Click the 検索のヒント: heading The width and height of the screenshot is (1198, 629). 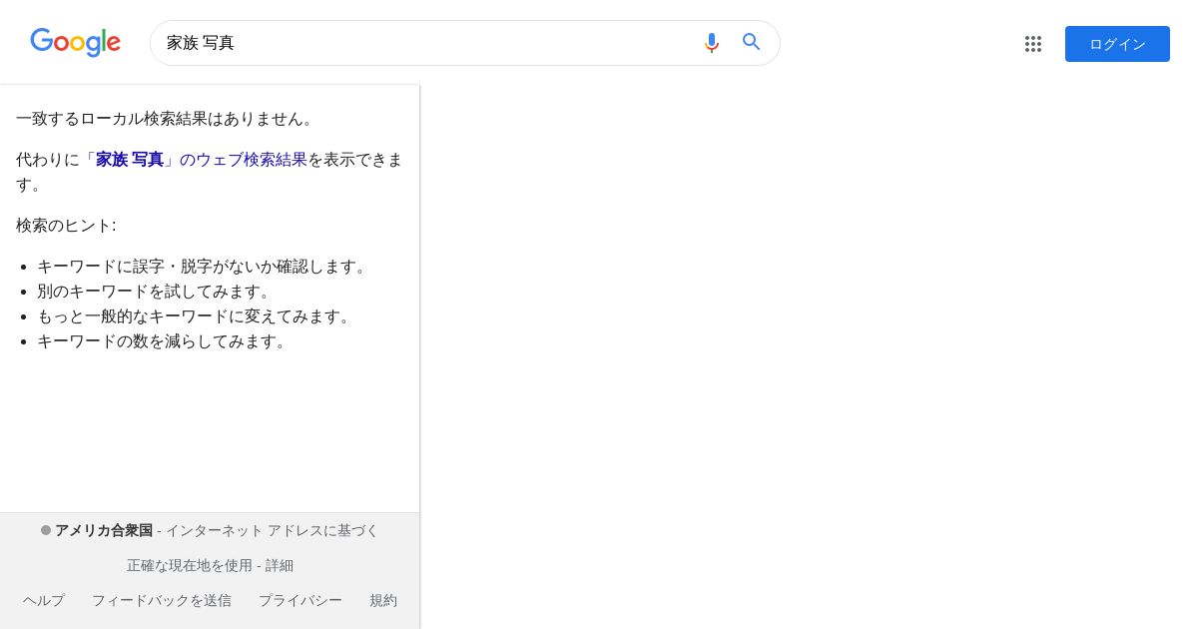66,226
